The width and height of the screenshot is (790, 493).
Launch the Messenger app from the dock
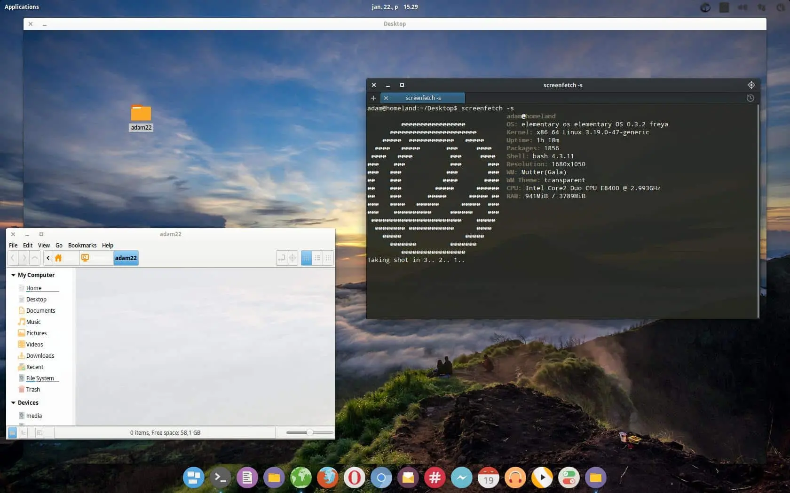click(x=462, y=478)
